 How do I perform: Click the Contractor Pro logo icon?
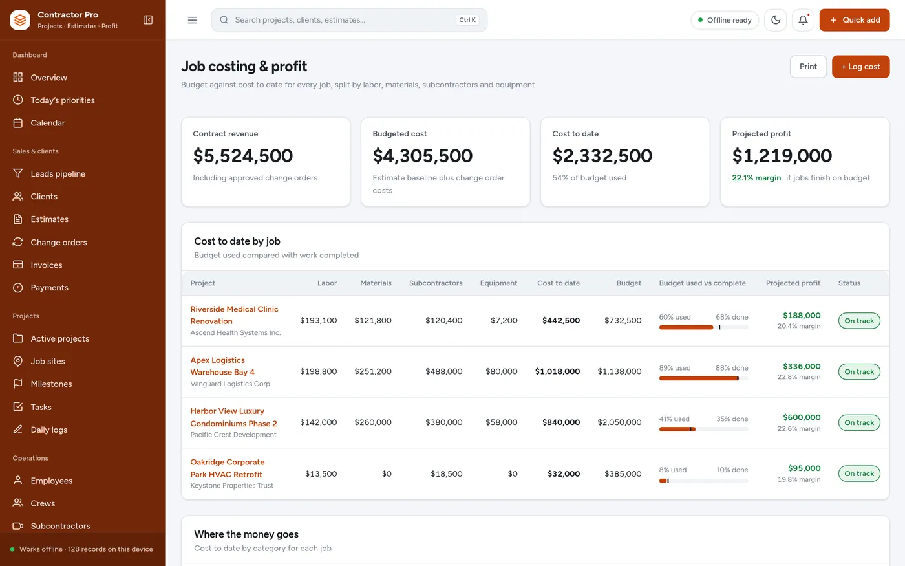[x=20, y=20]
